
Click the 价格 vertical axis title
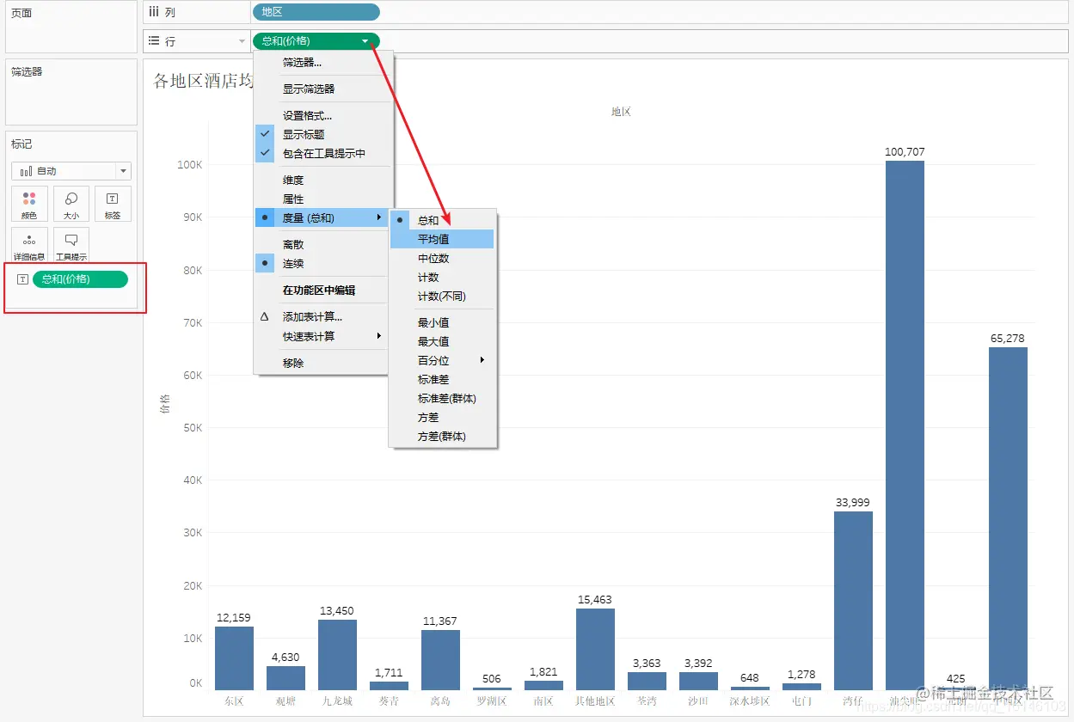pyautogui.click(x=165, y=403)
